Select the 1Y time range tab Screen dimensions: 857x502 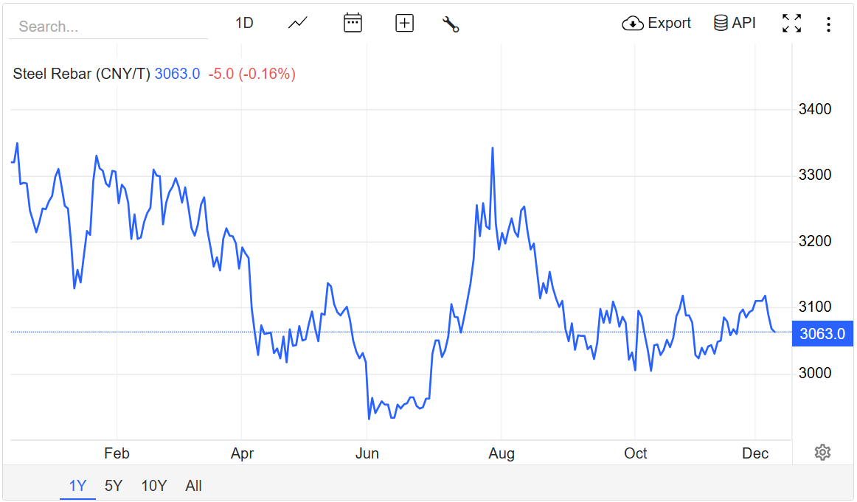coord(77,486)
